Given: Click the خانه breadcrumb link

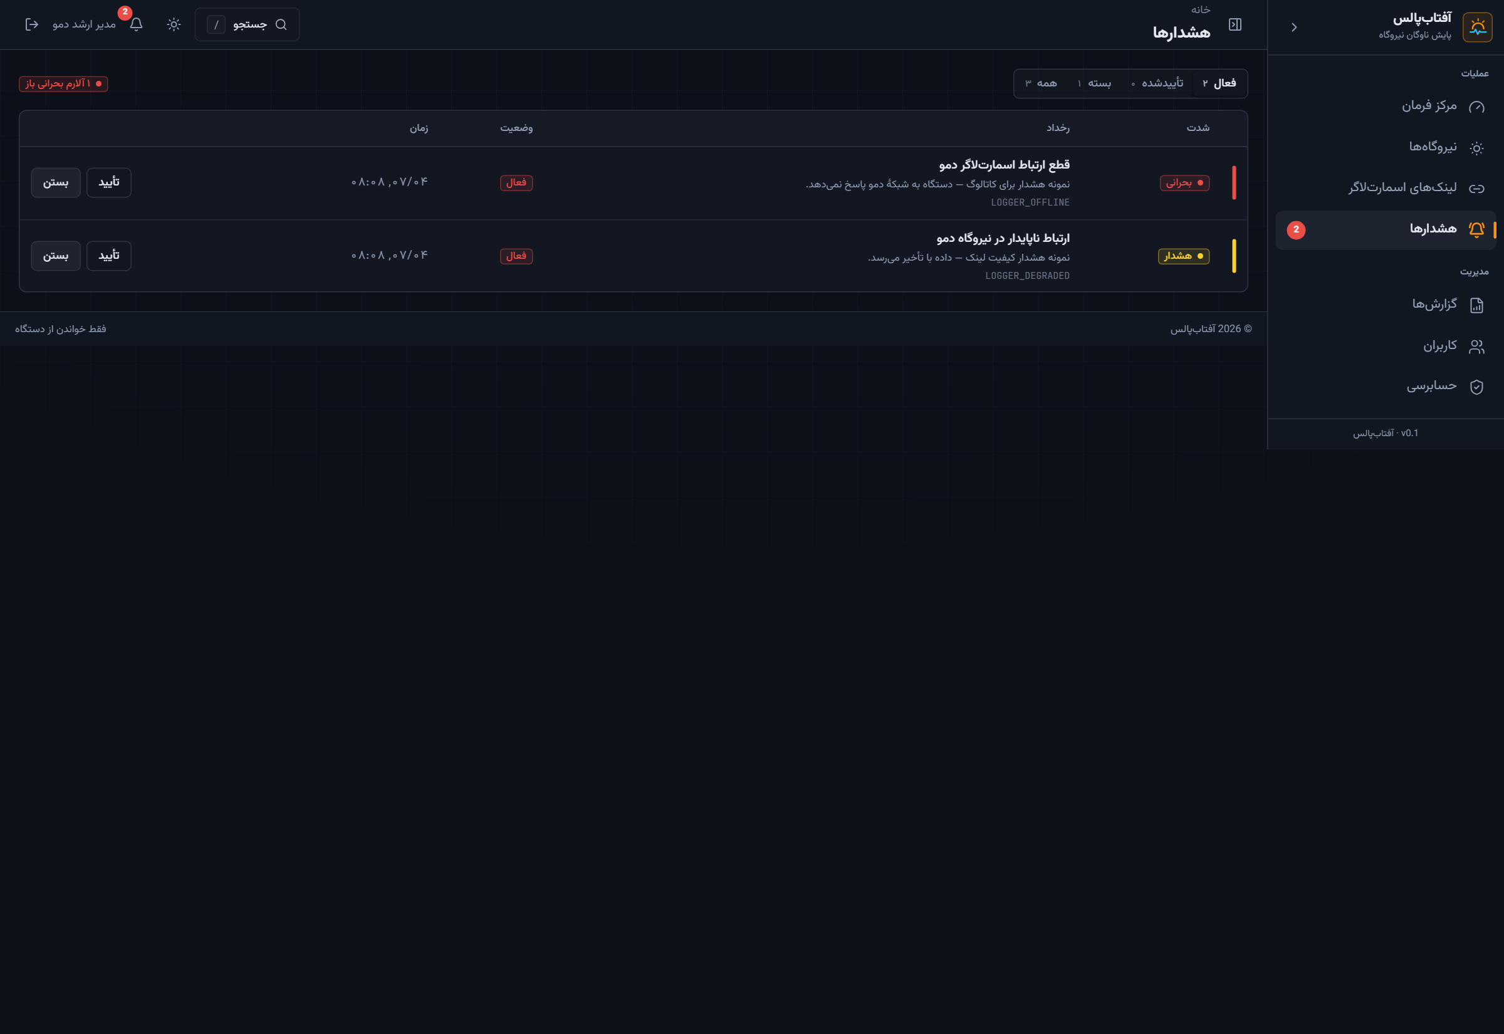Looking at the screenshot, I should pyautogui.click(x=1200, y=10).
